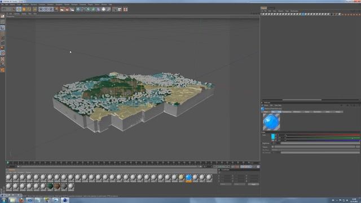The height and width of the screenshot is (203, 361).
Task: Select the dark green material thumbnail
Action: coord(50,187)
